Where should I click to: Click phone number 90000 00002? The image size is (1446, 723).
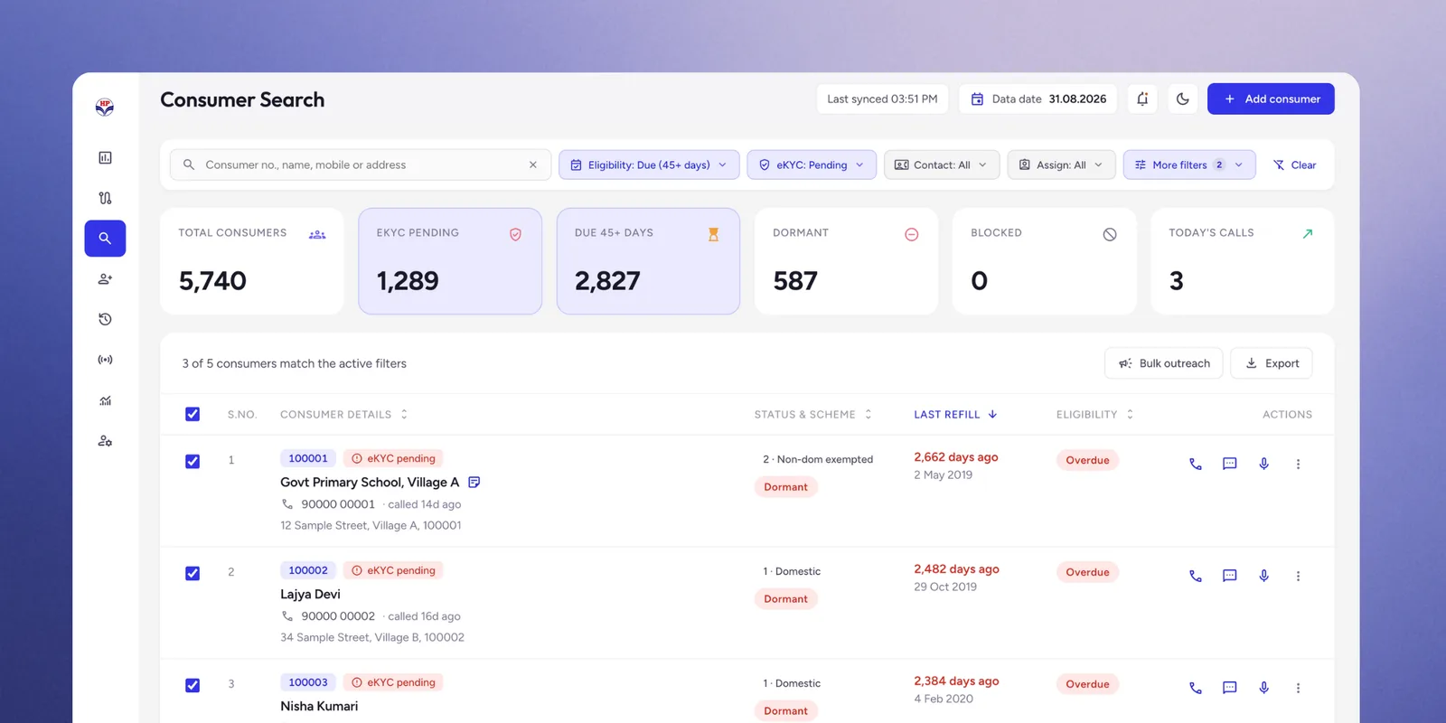(x=338, y=616)
